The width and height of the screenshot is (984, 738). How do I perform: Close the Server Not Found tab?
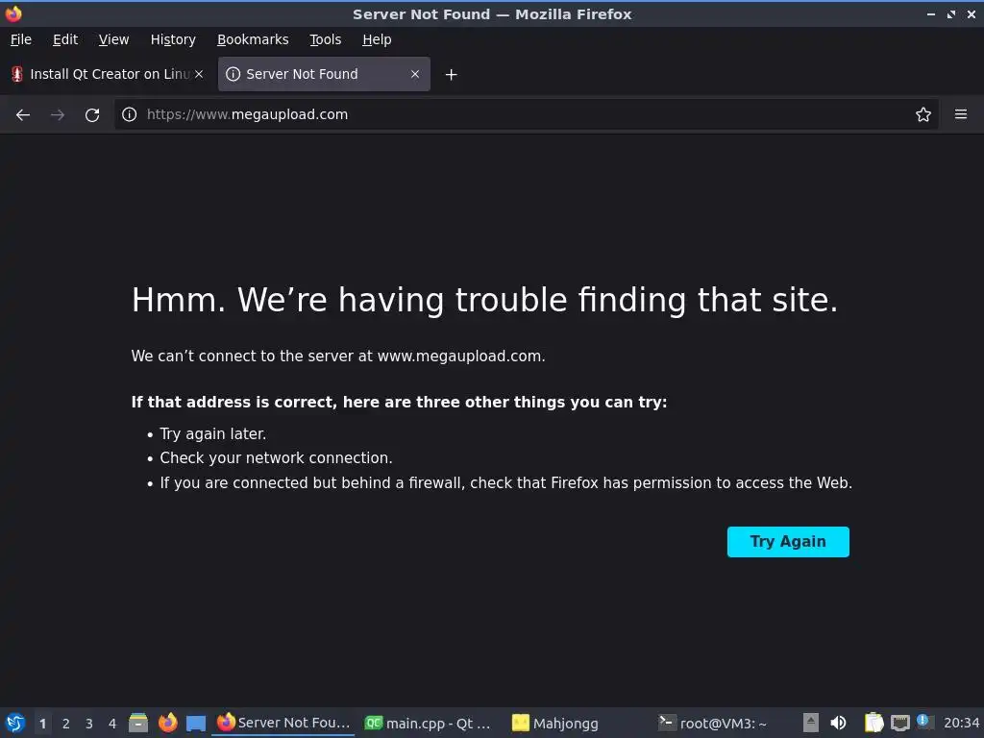[x=415, y=74]
